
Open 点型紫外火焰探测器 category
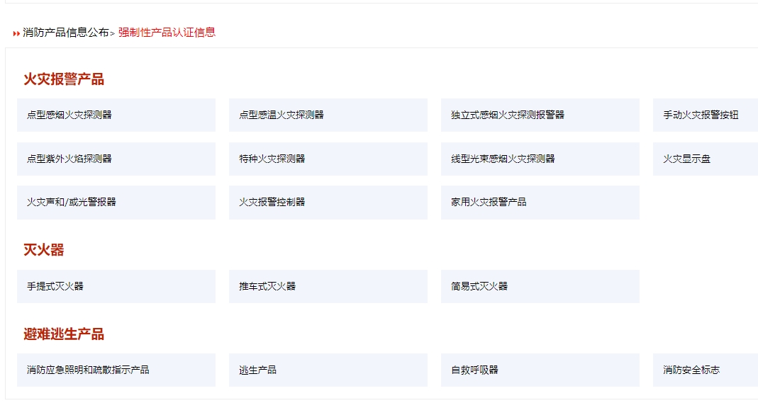pyautogui.click(x=116, y=159)
